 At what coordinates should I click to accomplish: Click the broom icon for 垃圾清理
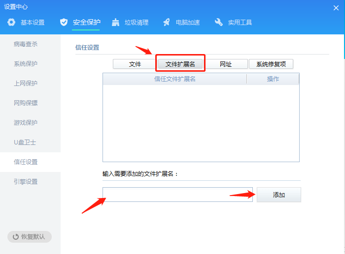point(115,22)
